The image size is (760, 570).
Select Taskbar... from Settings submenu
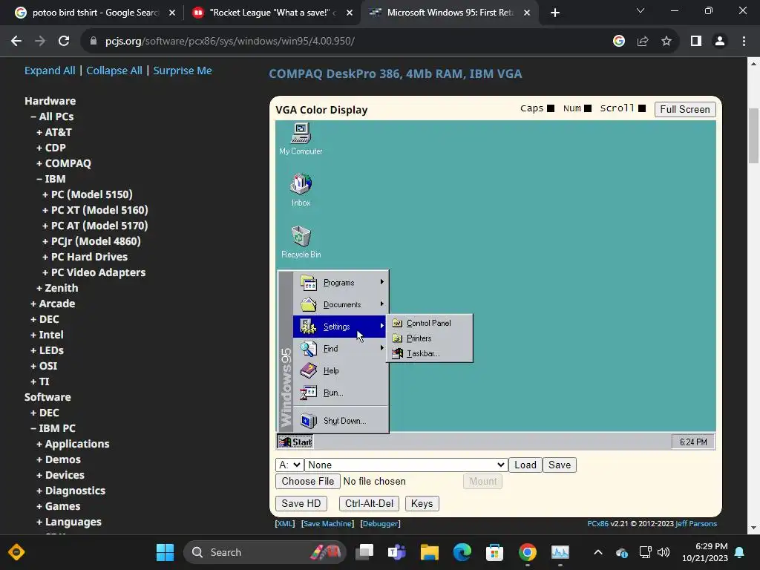(x=429, y=353)
